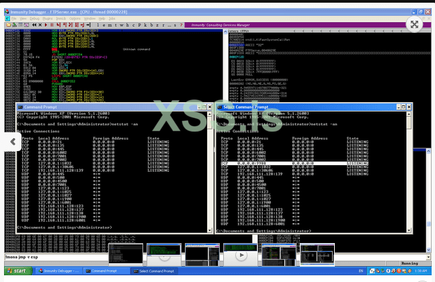Open windows 'w' toolbar letter
This screenshot has width=435, height=282.
click(x=122, y=25)
